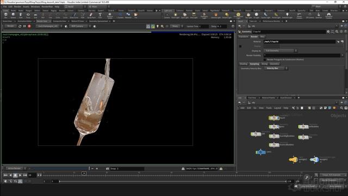Toggle first render view display mode button

(148, 26)
